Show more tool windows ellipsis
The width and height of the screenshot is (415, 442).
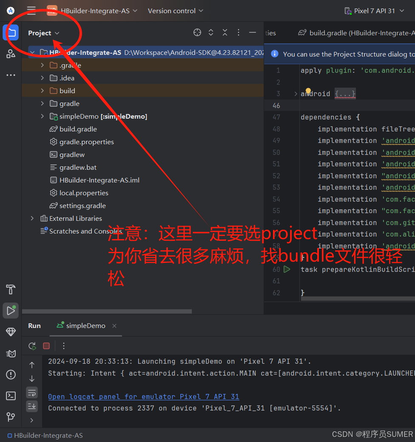click(11, 75)
